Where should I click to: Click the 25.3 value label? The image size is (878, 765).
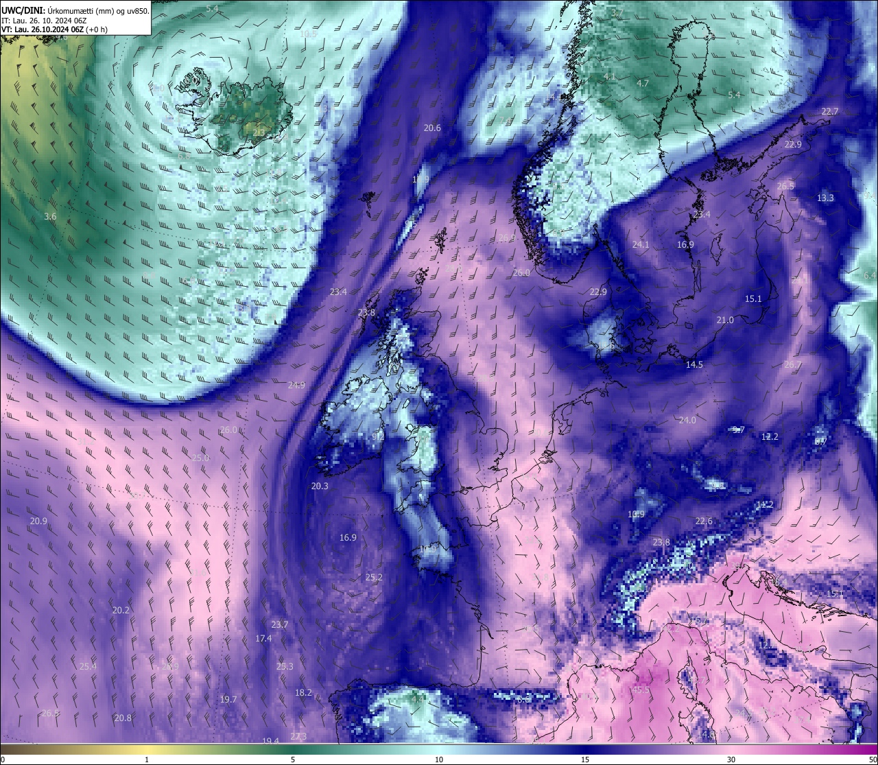tap(285, 667)
